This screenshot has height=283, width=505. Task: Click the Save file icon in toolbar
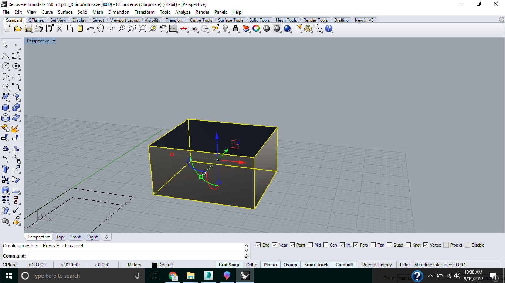pyautogui.click(x=28, y=28)
